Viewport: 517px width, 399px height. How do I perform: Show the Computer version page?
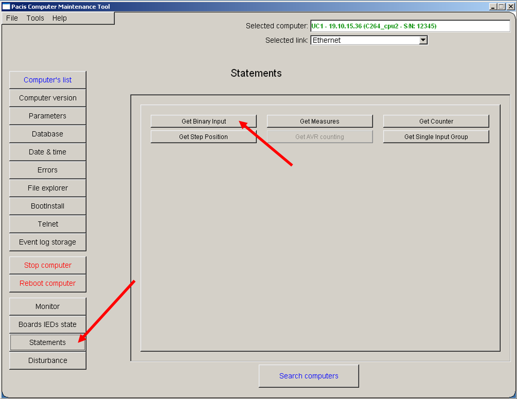click(x=48, y=98)
